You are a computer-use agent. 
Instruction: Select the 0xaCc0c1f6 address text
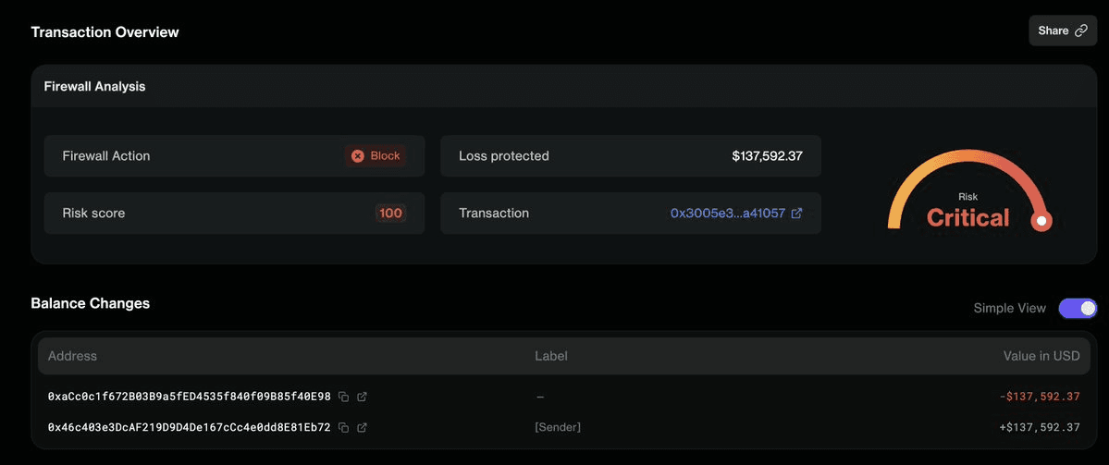pyautogui.click(x=189, y=397)
